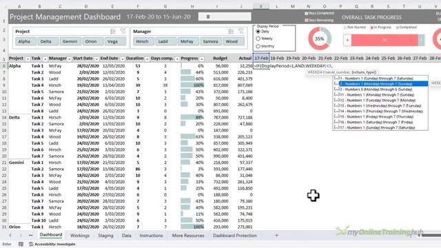441x248 pixels.
Task: Select row 6 header
Action: coord(4,66)
